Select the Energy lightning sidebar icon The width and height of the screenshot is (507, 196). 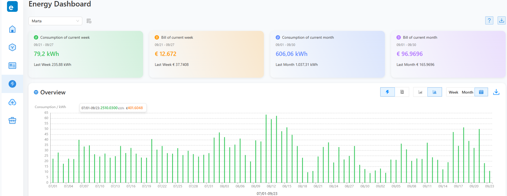pos(12,84)
